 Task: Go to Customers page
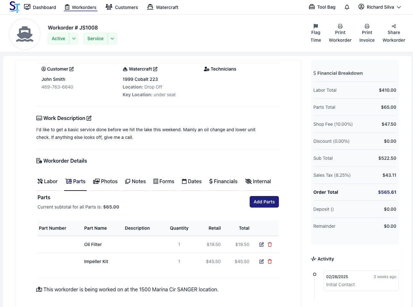122,7
